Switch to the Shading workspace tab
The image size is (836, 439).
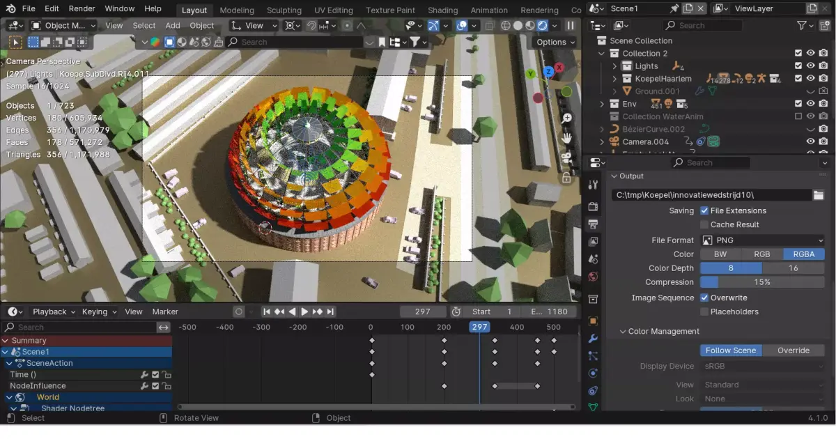click(443, 10)
